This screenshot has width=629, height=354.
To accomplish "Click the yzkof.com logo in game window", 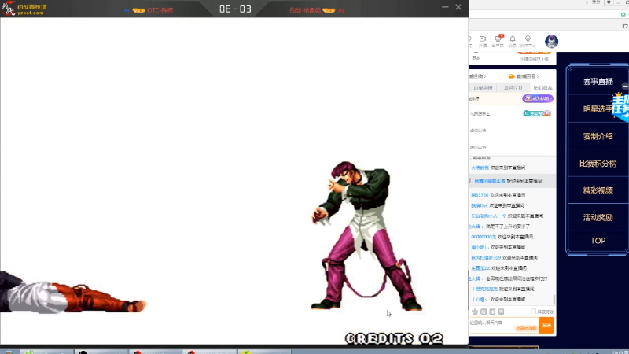I will click(x=24, y=9).
